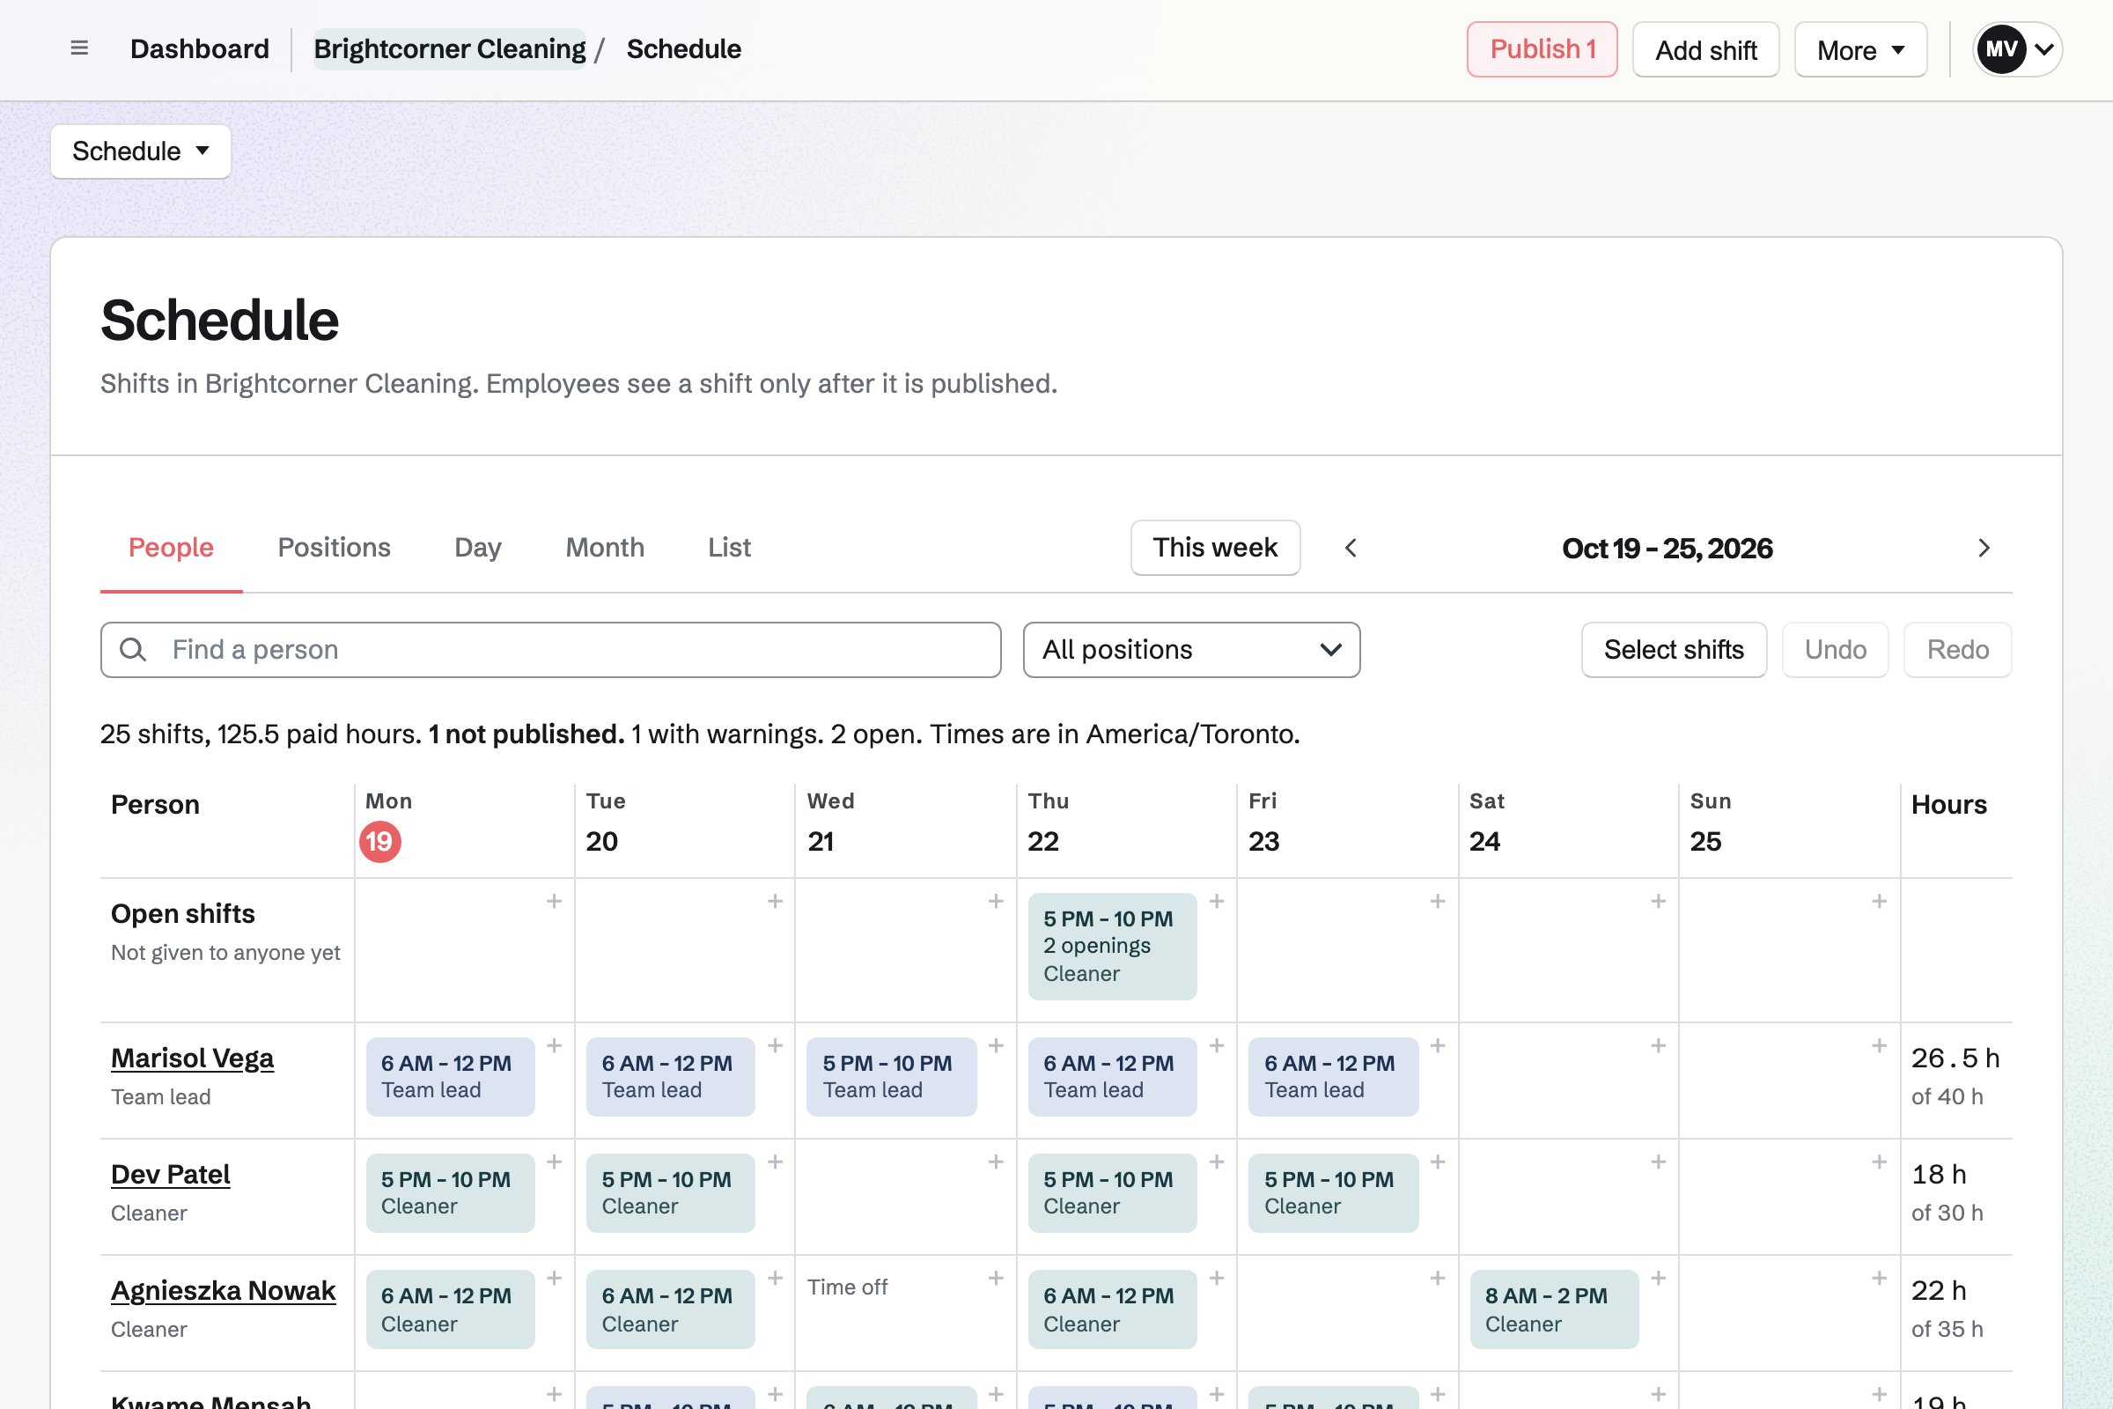
Task: Add shift for Agnieszka Nowak on Friday
Action: [1438, 1278]
